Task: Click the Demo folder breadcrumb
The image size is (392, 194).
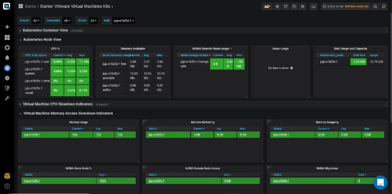Action: (30, 6)
